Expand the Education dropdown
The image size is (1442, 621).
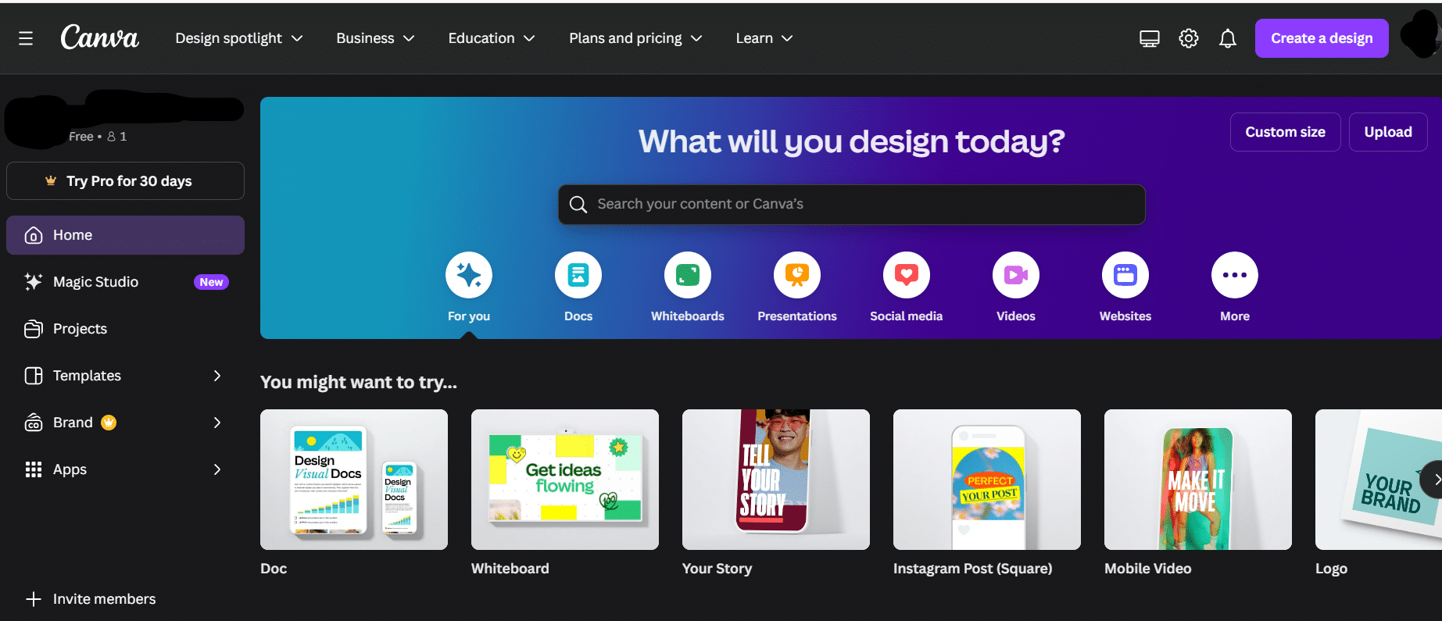click(492, 38)
